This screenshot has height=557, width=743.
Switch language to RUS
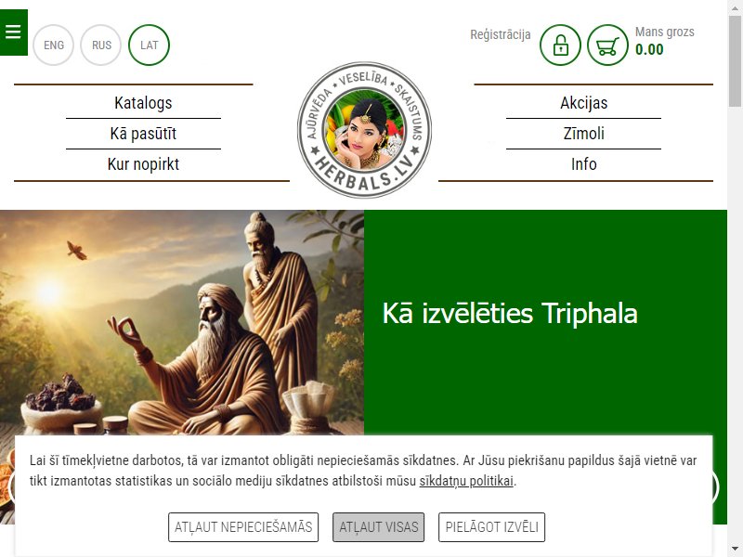[101, 45]
